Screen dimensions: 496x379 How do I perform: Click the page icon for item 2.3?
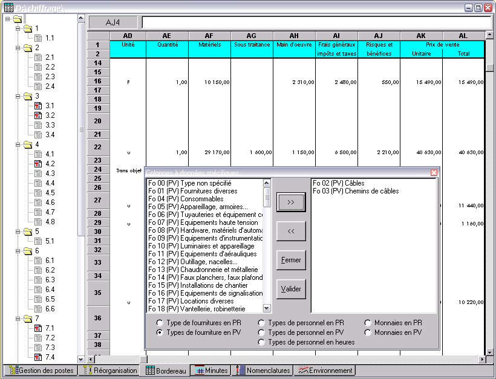coord(38,77)
